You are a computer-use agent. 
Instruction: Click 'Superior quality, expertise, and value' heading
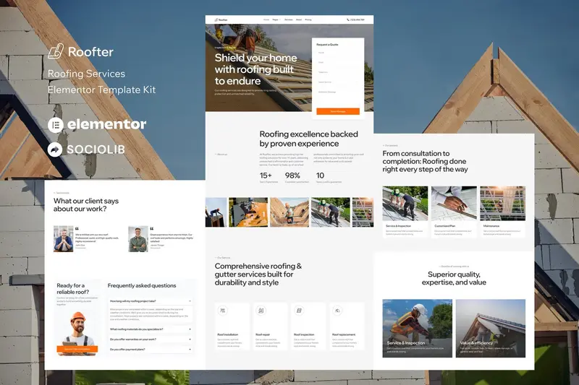pyautogui.click(x=454, y=278)
